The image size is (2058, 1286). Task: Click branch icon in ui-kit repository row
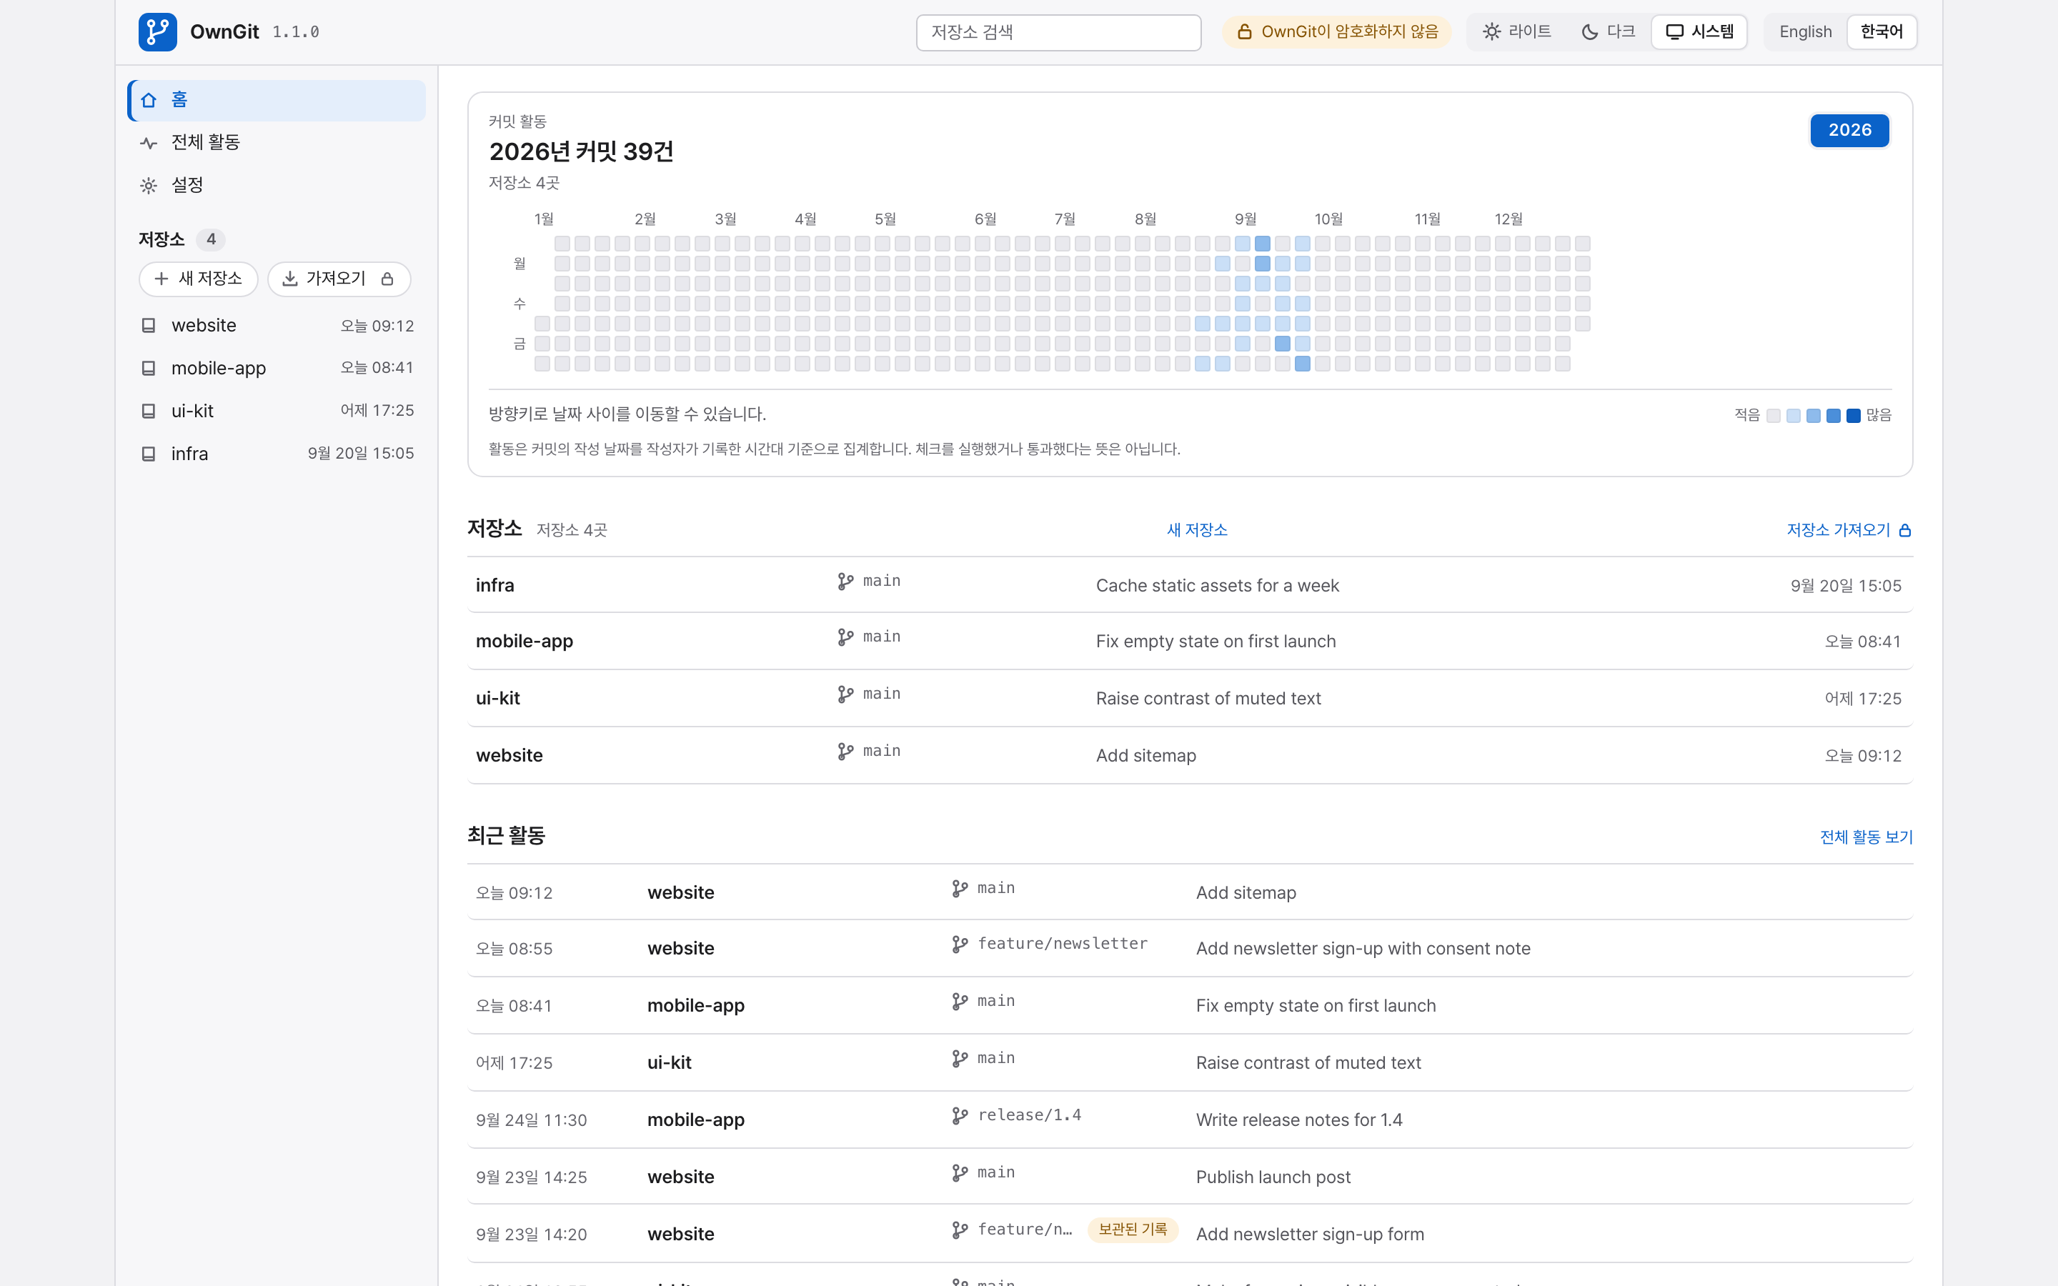(x=845, y=695)
